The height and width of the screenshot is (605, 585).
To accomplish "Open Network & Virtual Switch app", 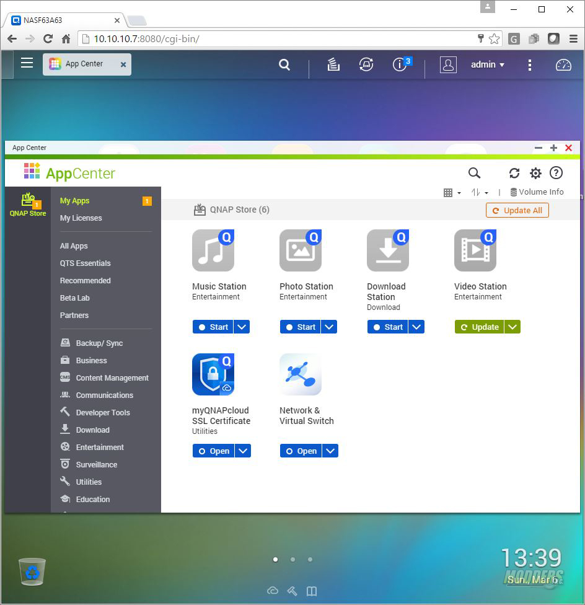I will (x=301, y=451).
